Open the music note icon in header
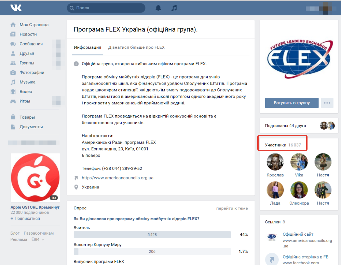The image size is (341, 265). point(174,8)
